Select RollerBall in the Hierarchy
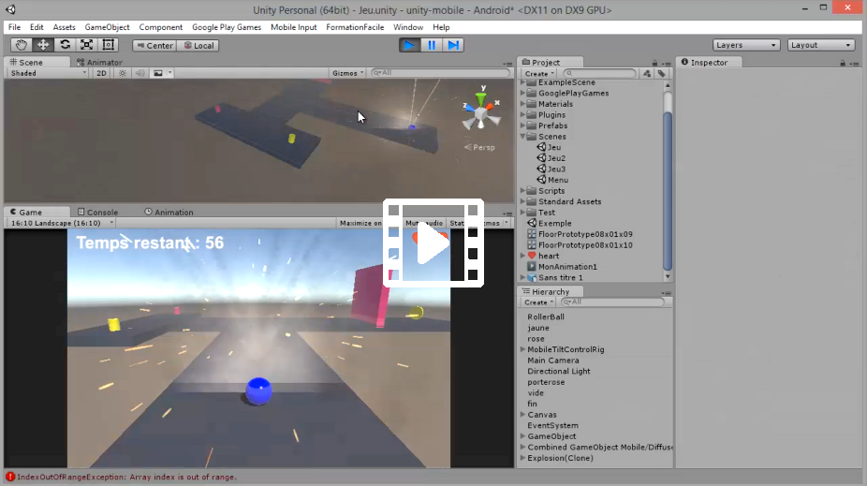Viewport: 867px width, 486px height. [546, 317]
